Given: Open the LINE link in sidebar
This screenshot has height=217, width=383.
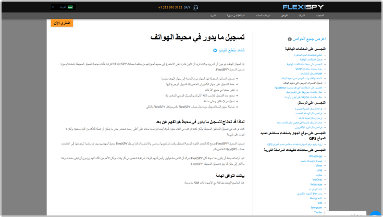Looking at the screenshot, I should coord(319,170).
